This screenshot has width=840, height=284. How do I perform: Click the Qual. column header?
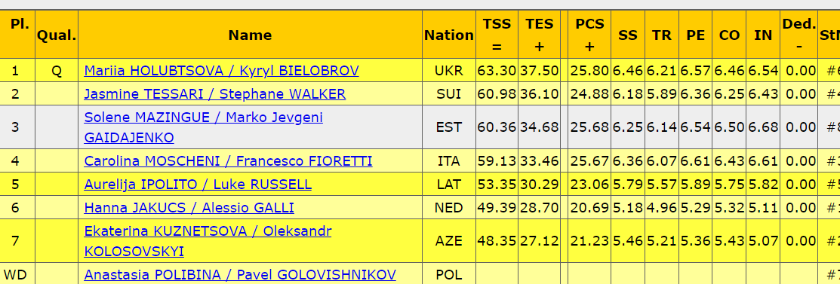tap(57, 35)
